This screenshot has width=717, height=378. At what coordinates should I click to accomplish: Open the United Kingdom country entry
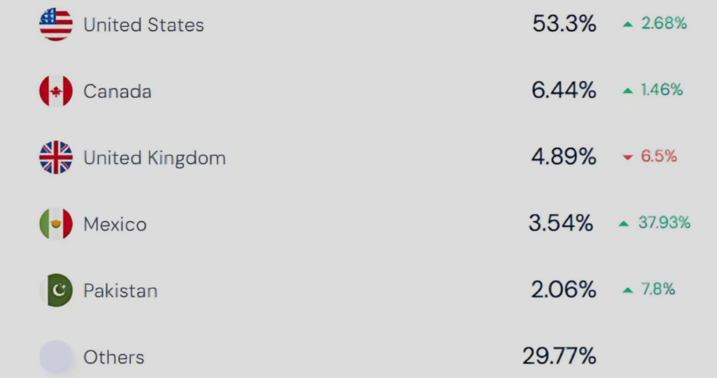[154, 158]
